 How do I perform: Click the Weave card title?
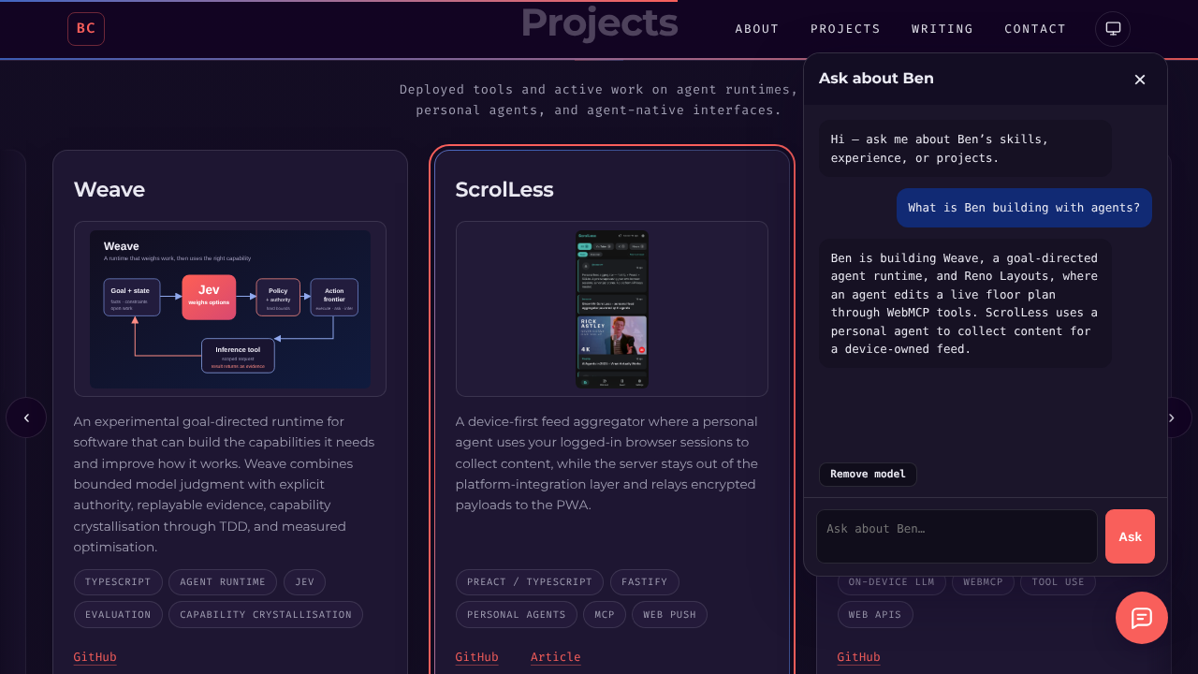click(110, 190)
